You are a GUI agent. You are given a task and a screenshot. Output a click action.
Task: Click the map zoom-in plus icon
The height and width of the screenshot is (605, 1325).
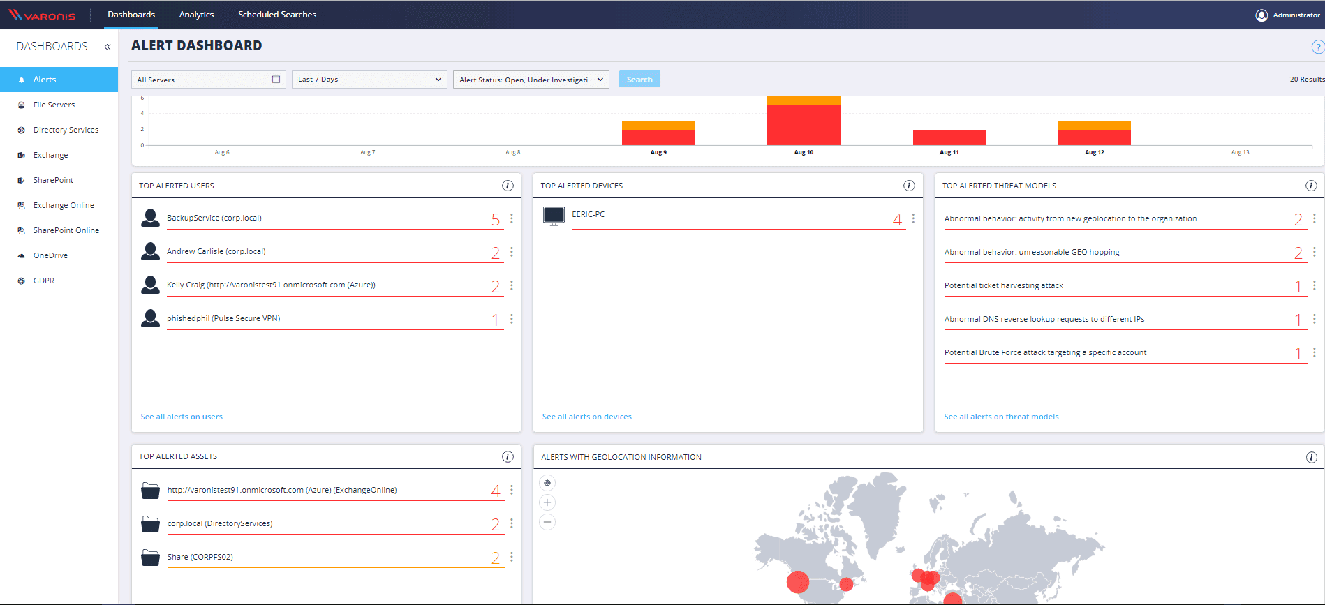coord(547,502)
